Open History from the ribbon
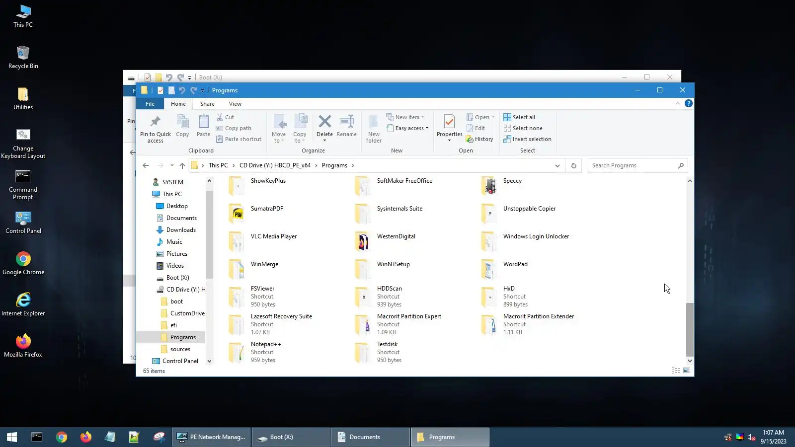This screenshot has width=795, height=447. [x=479, y=139]
